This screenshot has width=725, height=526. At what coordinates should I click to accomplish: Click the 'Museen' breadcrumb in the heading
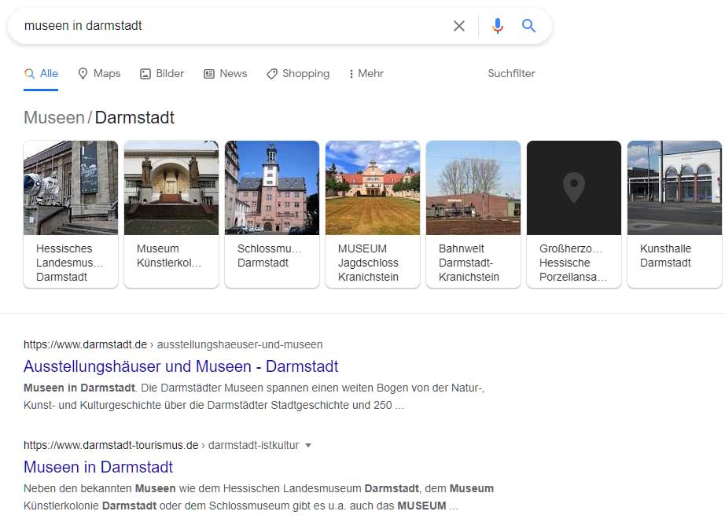tap(54, 117)
